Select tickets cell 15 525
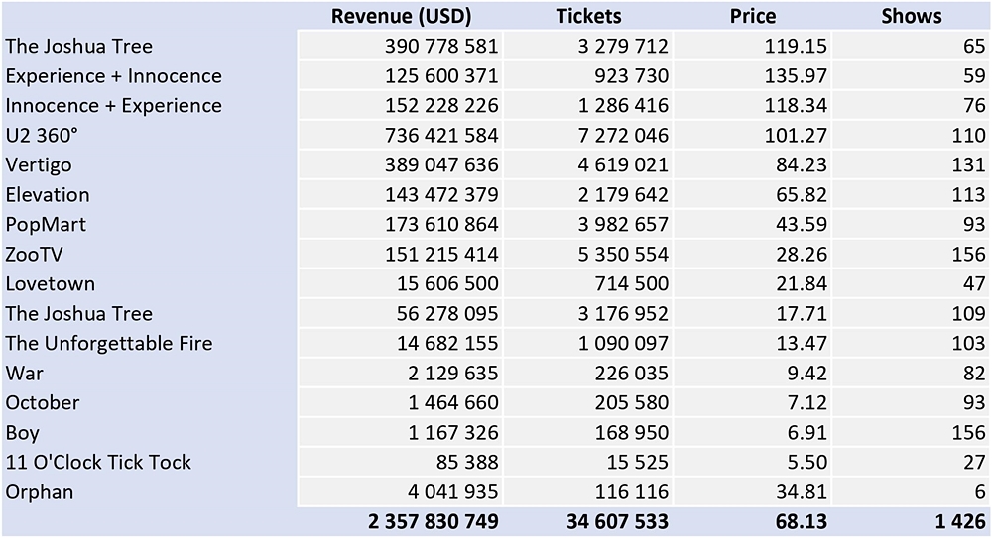This screenshot has width=992, height=538. point(587,462)
